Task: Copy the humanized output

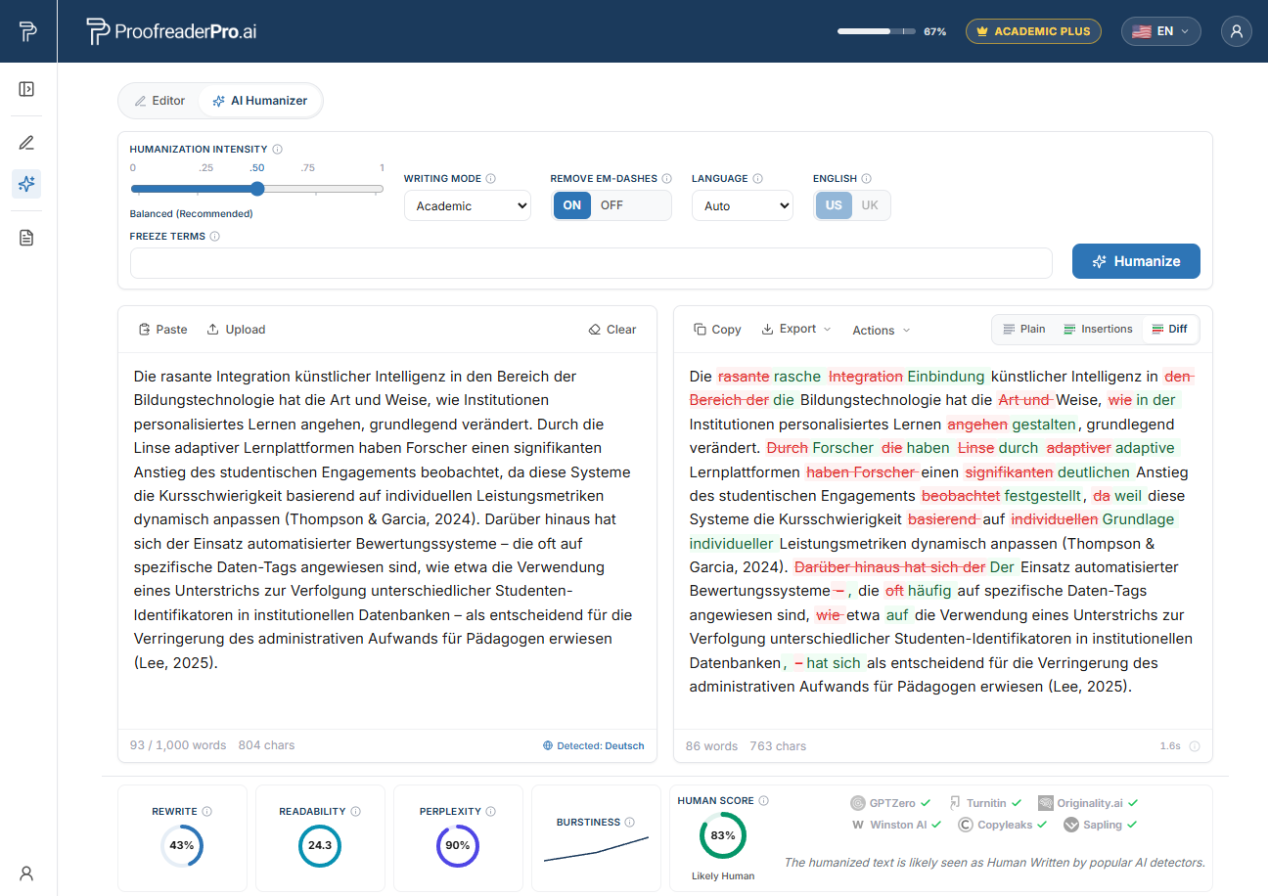Action: pos(717,330)
